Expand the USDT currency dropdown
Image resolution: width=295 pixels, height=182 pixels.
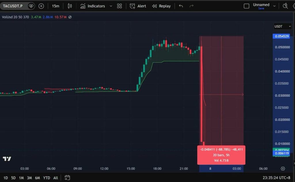(282, 26)
